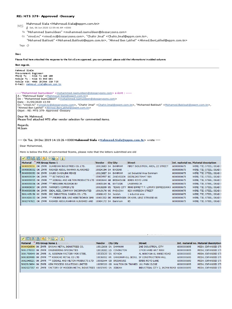Click the star favorites icon above the WIRE materials table
This screenshot has height=309, width=232.
click(x=44, y=158)
